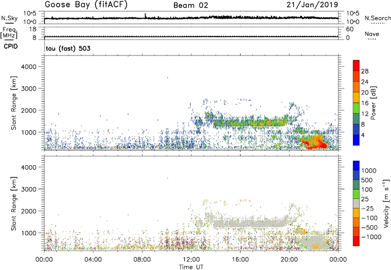
Task: Click the '18' tick on frequency axis
Action: coord(33,29)
